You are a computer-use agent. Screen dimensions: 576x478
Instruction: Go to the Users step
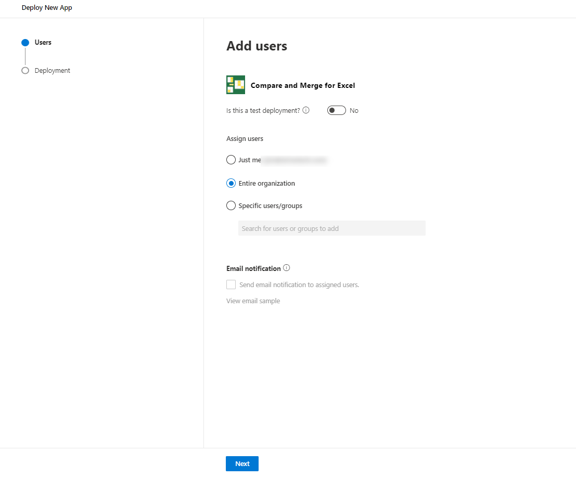(x=43, y=42)
